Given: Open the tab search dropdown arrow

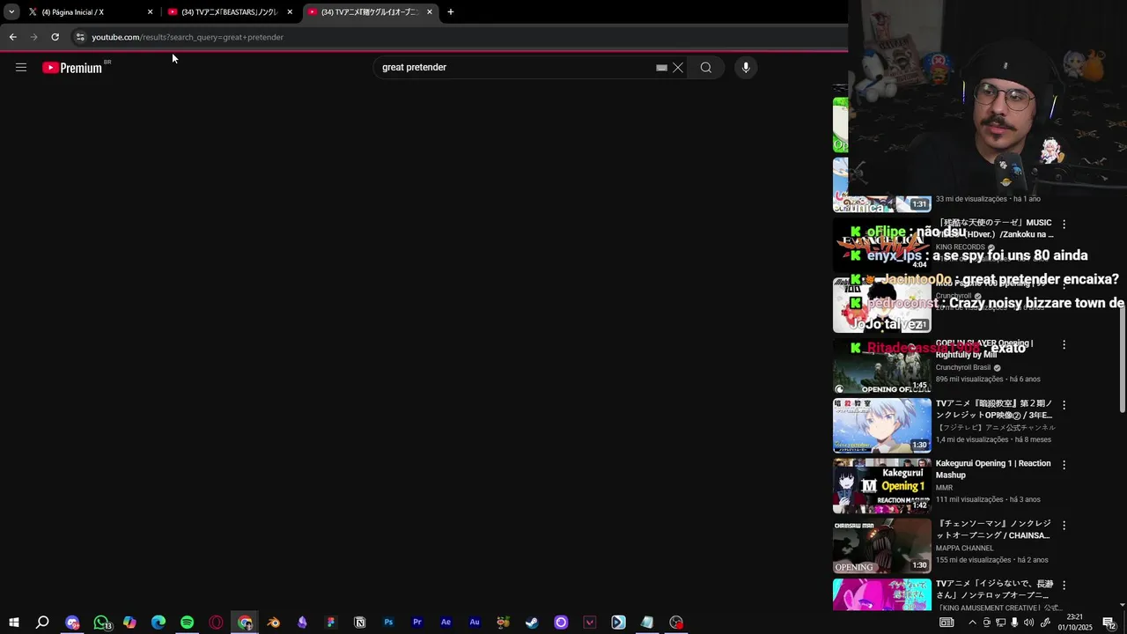Looking at the screenshot, I should click(x=11, y=12).
